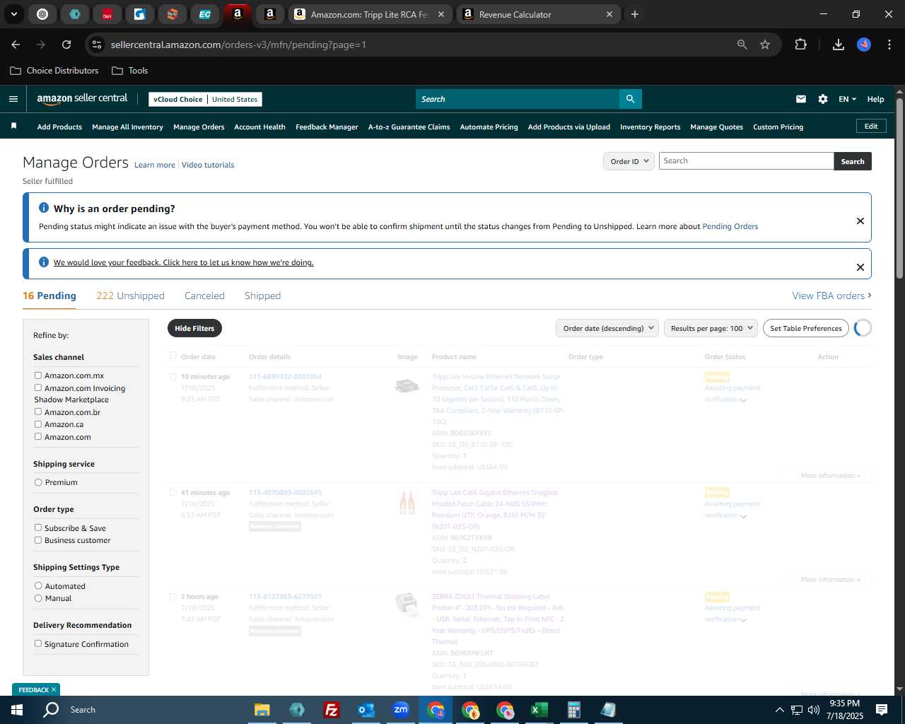905x724 pixels.
Task: Open Automate Pricing menu item
Action: (489, 127)
